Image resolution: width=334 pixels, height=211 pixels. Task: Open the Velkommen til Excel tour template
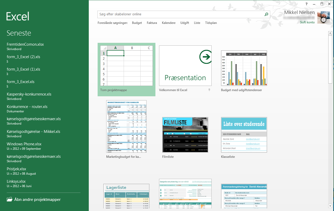[x=185, y=66]
